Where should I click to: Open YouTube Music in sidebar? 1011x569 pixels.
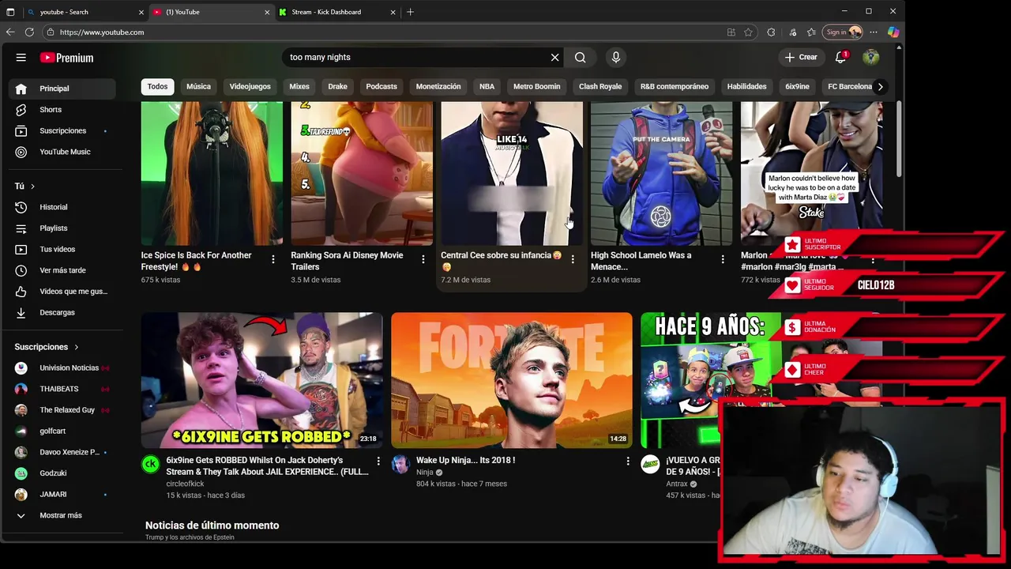63,152
